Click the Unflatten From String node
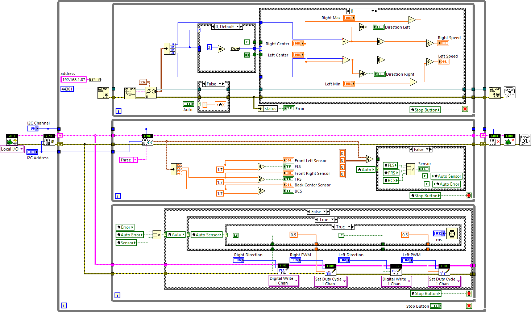This screenshot has height=312, width=531. (x=151, y=93)
